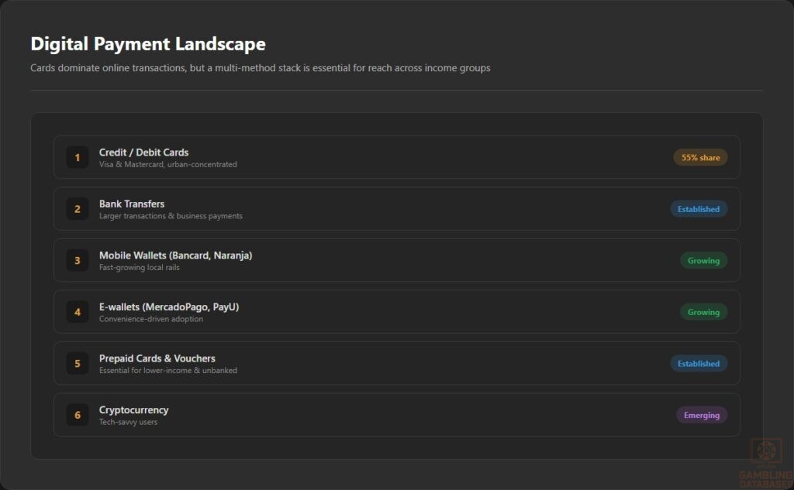794x490 pixels.
Task: Click the "Cryptocurrency" title
Action: tap(133, 410)
